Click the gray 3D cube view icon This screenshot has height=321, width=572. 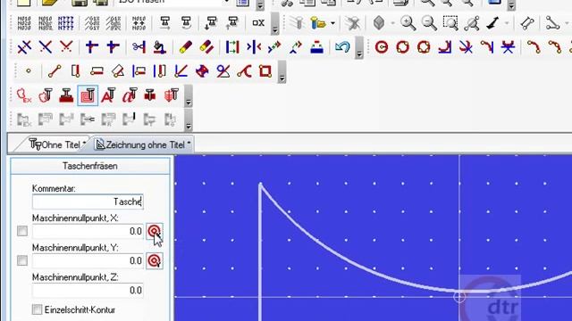click(379, 23)
